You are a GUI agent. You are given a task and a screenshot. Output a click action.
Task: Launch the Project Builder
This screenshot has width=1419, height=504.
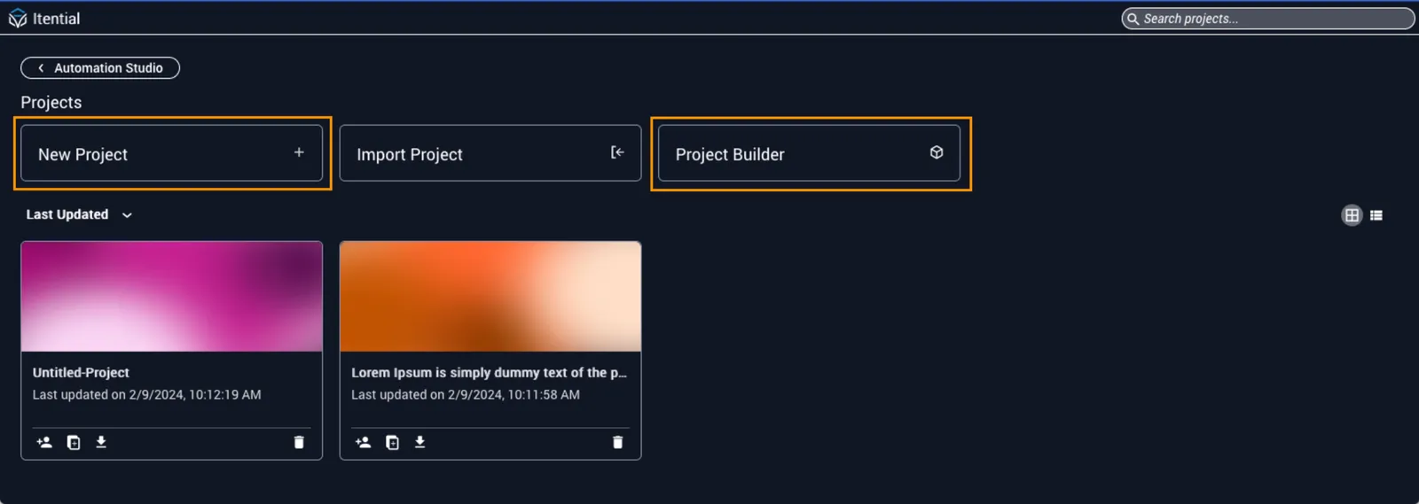[809, 153]
